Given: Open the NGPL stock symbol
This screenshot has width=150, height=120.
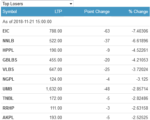Looking at the screenshot, I should [x=8, y=79].
